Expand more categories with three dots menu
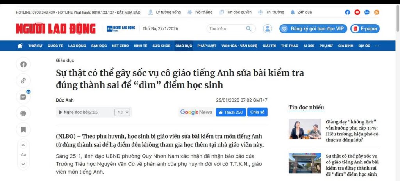400x181 pixels. (377, 46)
